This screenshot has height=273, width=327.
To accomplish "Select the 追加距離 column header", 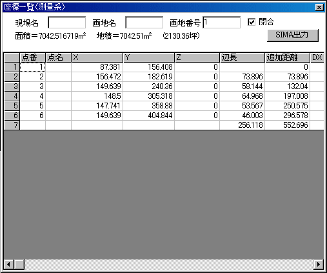I will click(287, 57).
